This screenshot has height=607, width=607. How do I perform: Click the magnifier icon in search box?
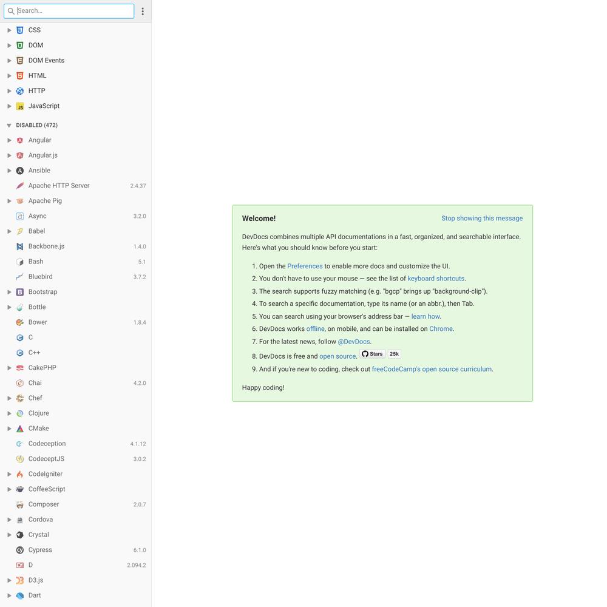(x=11, y=11)
